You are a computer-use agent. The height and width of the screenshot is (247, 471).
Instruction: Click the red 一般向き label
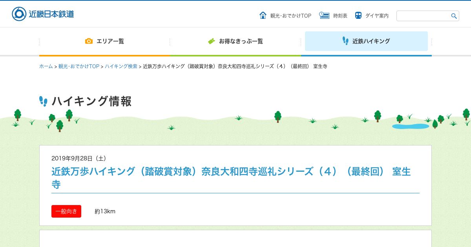point(66,211)
